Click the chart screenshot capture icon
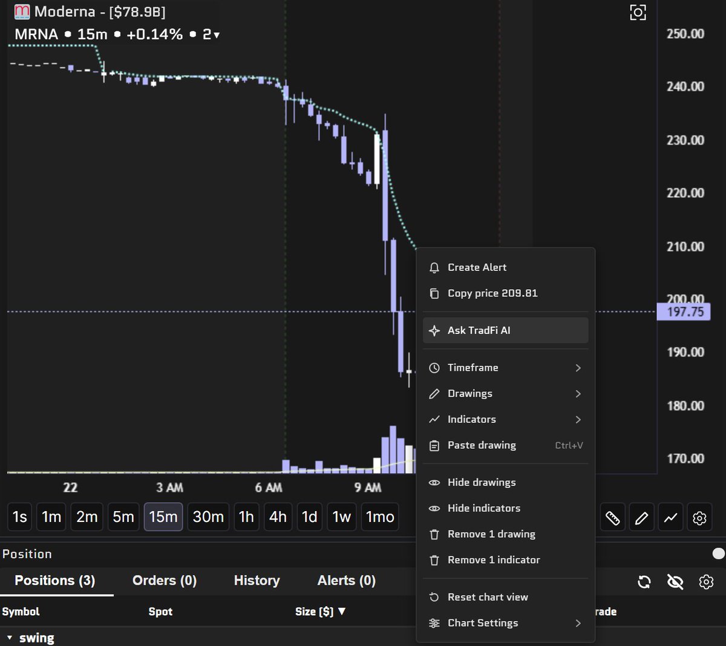The height and width of the screenshot is (646, 726). click(638, 12)
